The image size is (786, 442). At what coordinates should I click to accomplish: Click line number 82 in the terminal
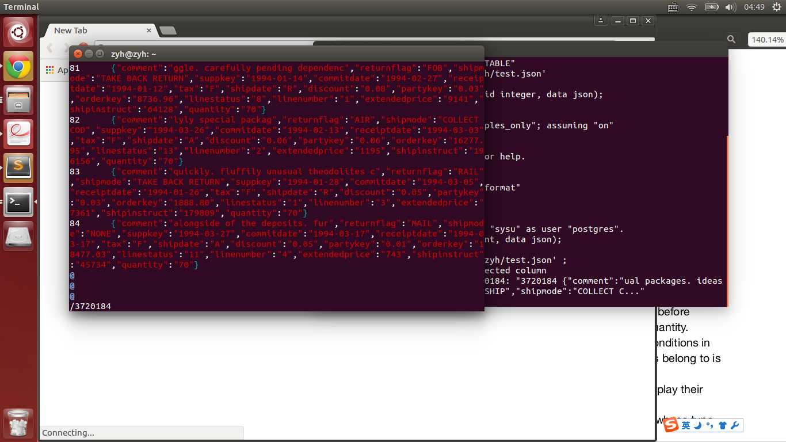point(75,120)
